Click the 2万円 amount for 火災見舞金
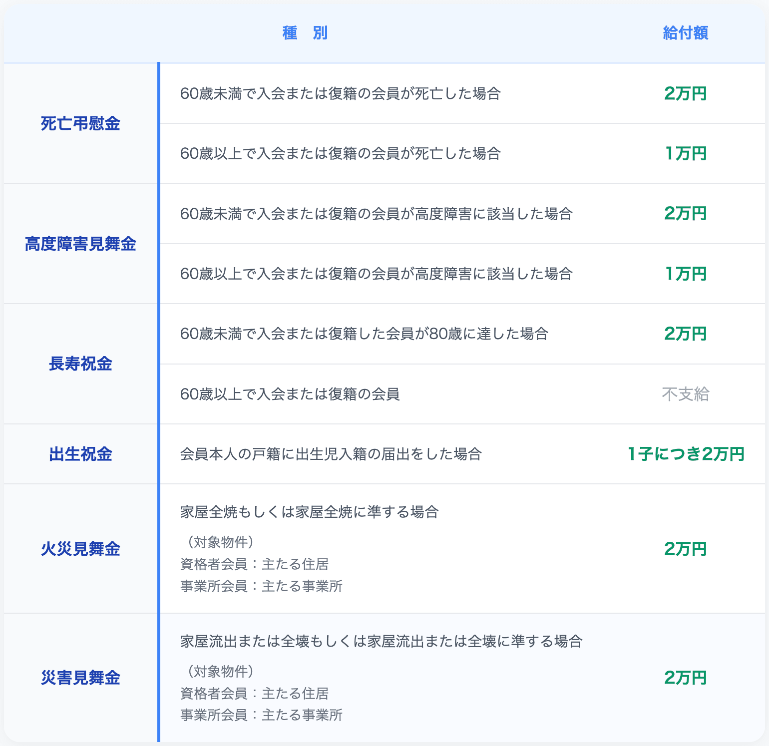 click(x=685, y=549)
